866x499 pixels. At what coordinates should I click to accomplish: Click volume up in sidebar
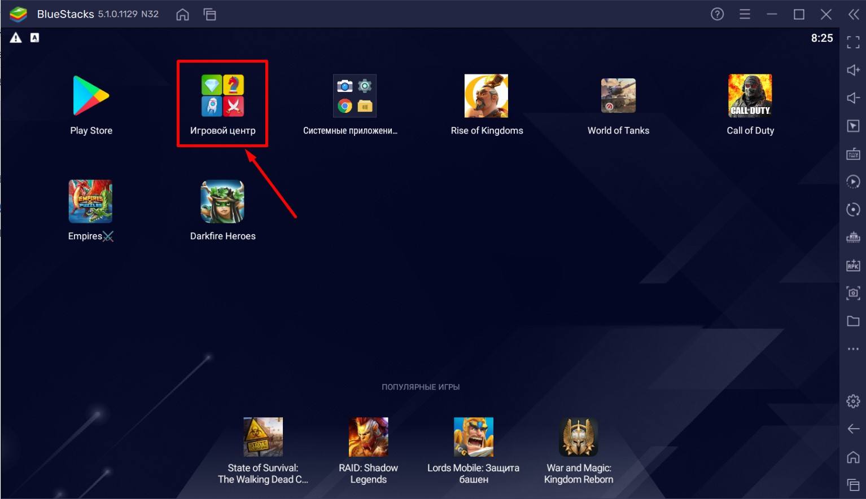[853, 70]
